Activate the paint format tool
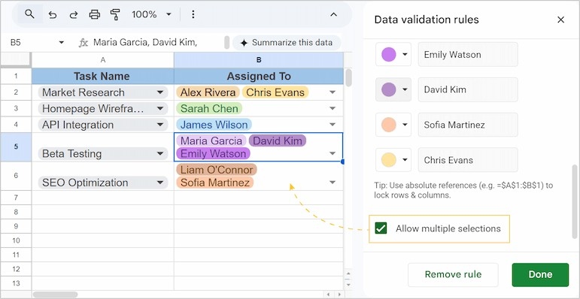 tap(115, 14)
